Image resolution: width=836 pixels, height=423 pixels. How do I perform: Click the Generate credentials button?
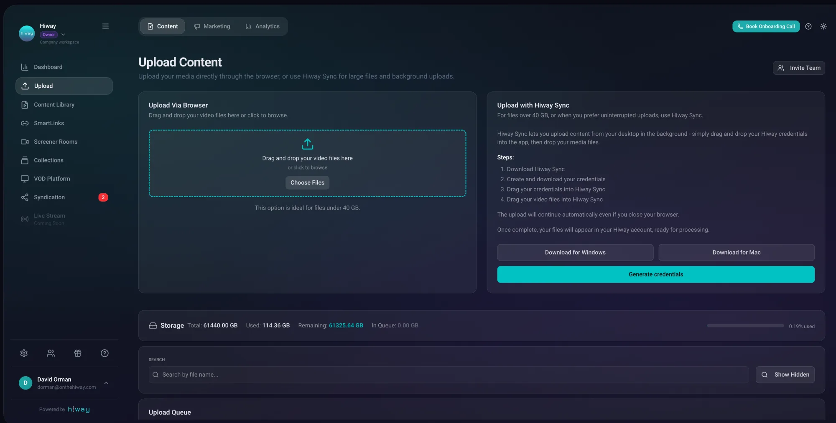pos(656,274)
